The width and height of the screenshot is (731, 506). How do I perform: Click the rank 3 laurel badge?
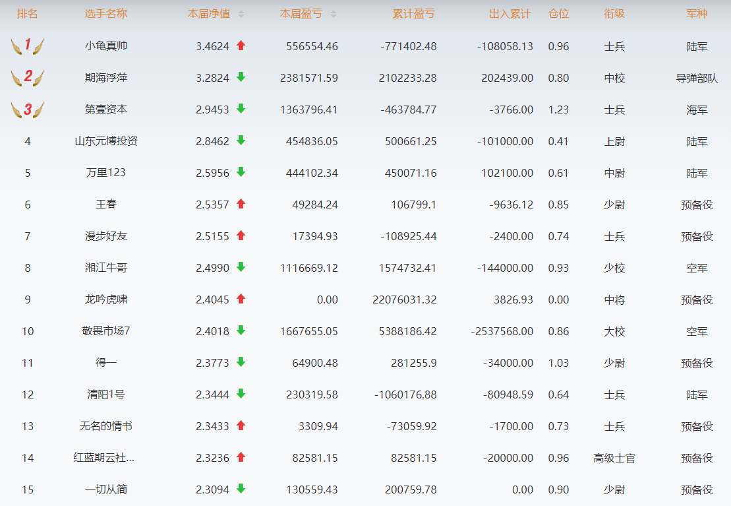28,110
